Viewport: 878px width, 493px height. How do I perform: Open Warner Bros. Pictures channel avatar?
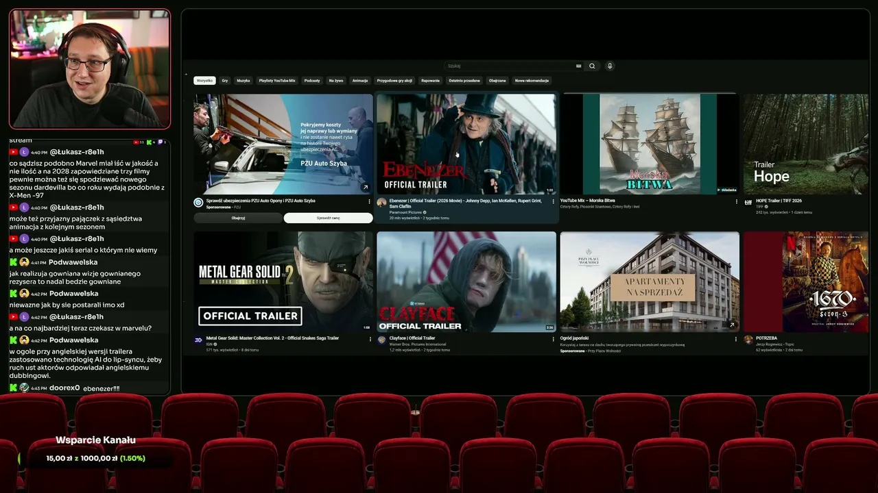coord(381,340)
